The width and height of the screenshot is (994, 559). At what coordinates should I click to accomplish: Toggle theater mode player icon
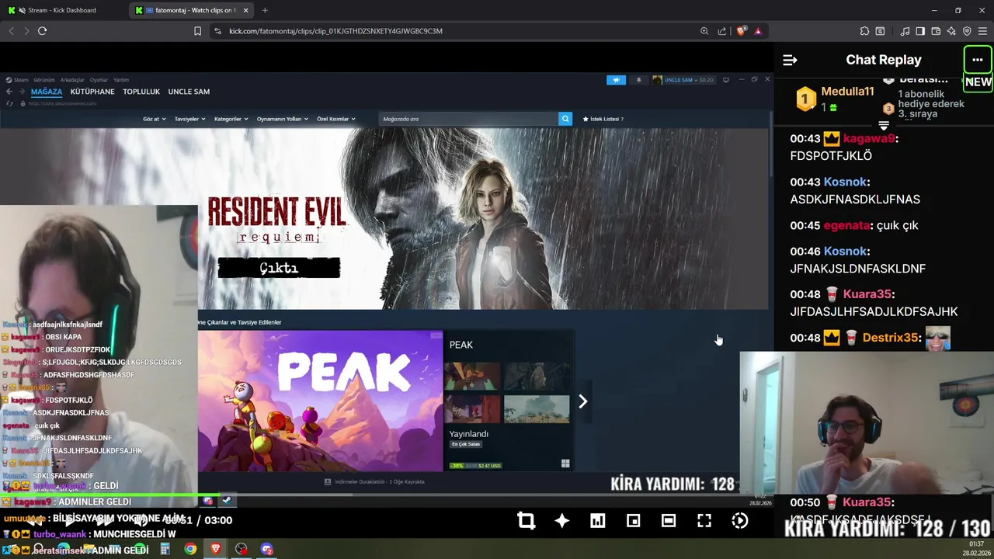pos(669,521)
